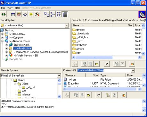Image resolution: width=147 pixels, height=117 pixels.
Task: Click the remote panel directory tree icon
Action: [x=108, y=95]
